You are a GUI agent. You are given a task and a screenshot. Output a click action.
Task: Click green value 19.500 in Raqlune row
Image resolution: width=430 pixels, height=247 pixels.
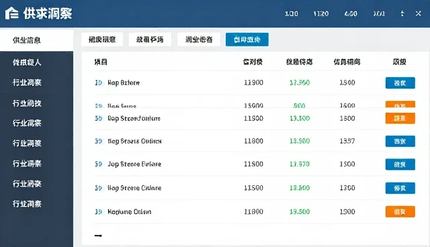[x=300, y=212]
